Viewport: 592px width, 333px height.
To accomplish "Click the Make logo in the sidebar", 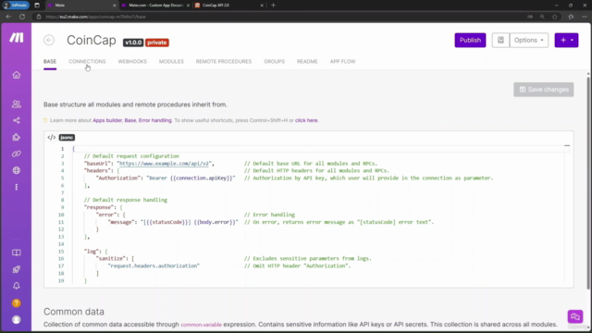I will [x=17, y=37].
